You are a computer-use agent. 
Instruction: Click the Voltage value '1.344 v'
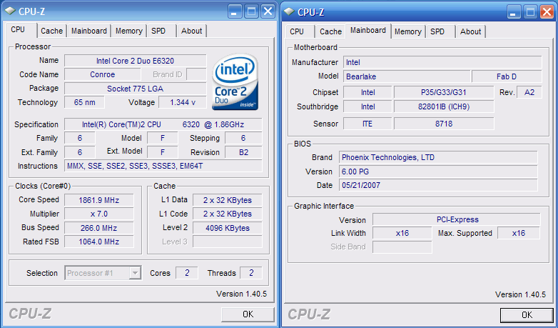coord(183,102)
